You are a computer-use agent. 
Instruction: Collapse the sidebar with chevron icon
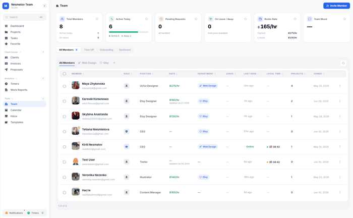coord(44,6)
